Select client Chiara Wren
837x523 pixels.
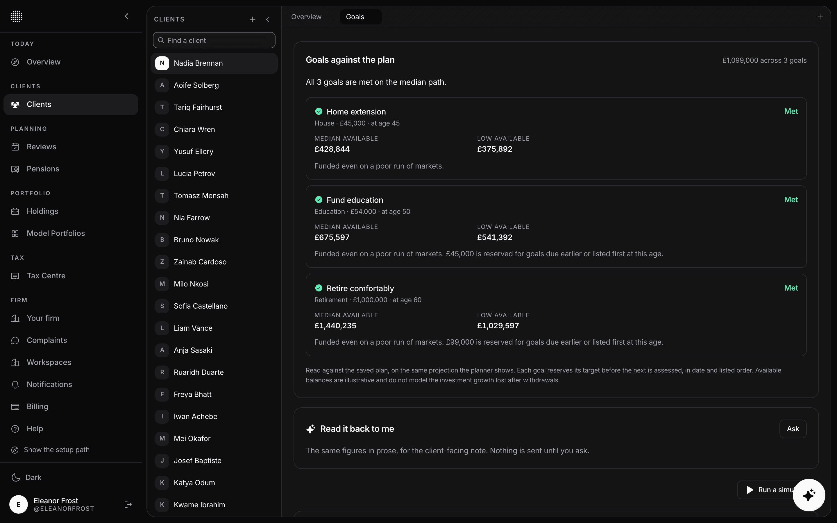point(214,129)
